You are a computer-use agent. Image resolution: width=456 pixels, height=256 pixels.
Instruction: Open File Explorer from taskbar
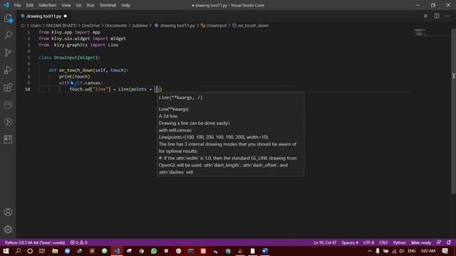click(x=55, y=251)
